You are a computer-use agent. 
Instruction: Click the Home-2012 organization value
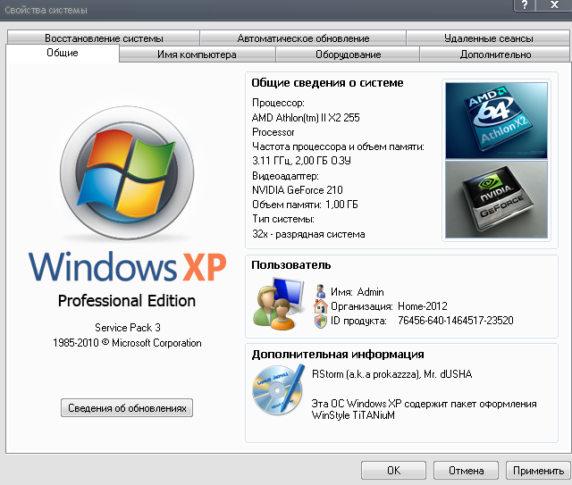tap(423, 306)
